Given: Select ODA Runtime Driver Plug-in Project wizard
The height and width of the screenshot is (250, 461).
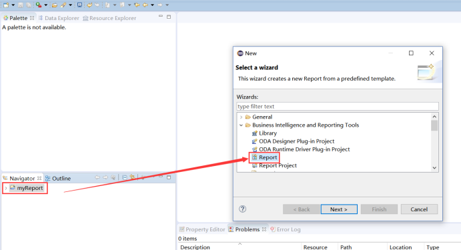Looking at the screenshot, I should tap(301, 149).
